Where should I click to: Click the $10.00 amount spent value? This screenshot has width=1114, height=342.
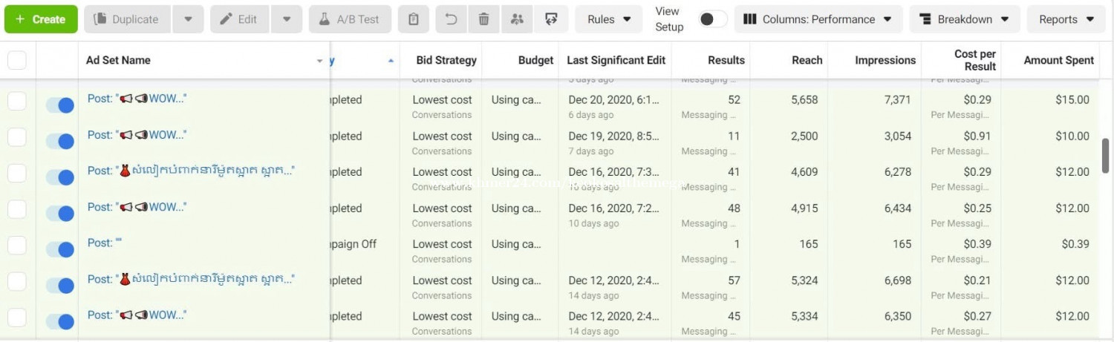(1073, 136)
